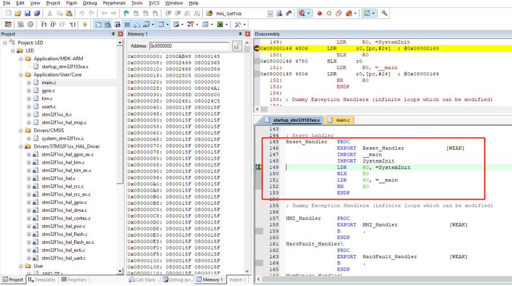Switch to the Call Stack tab
Image resolution: width=512 pixels, height=286 pixels.
point(145,279)
